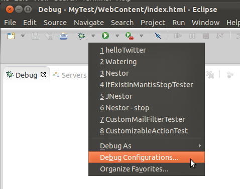Click the green bug Debug icon
This screenshot has width=240, height=189.
click(x=81, y=36)
